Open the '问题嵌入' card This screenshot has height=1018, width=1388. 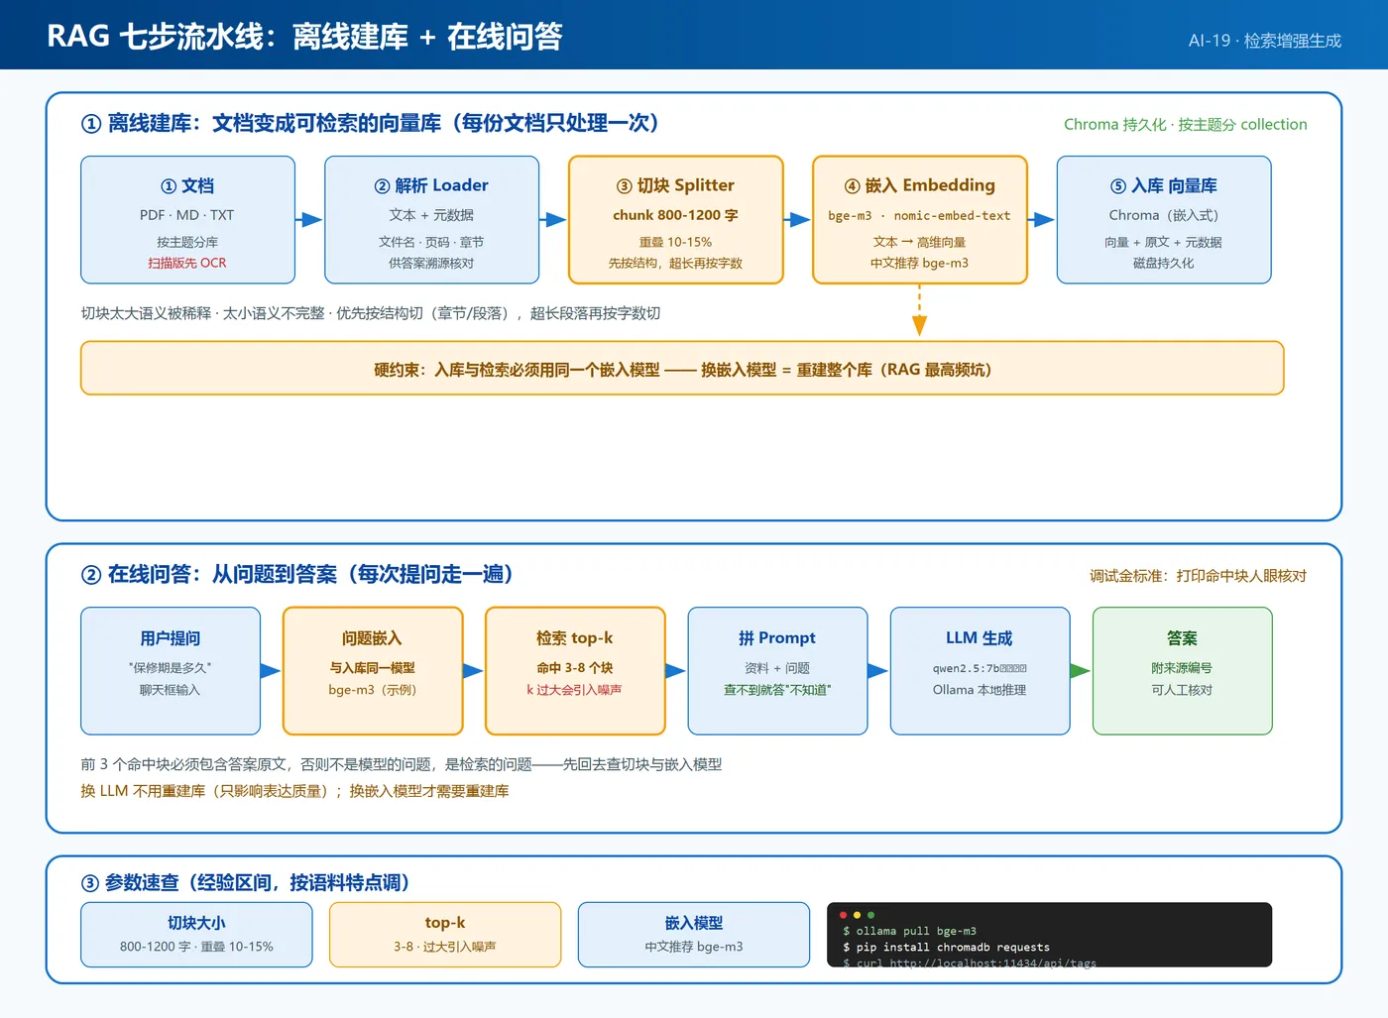coord(373,671)
